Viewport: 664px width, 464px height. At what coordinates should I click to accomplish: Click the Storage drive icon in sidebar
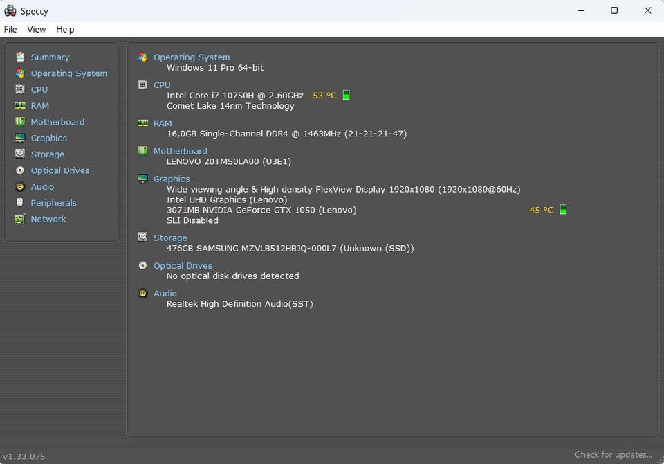pyautogui.click(x=20, y=154)
